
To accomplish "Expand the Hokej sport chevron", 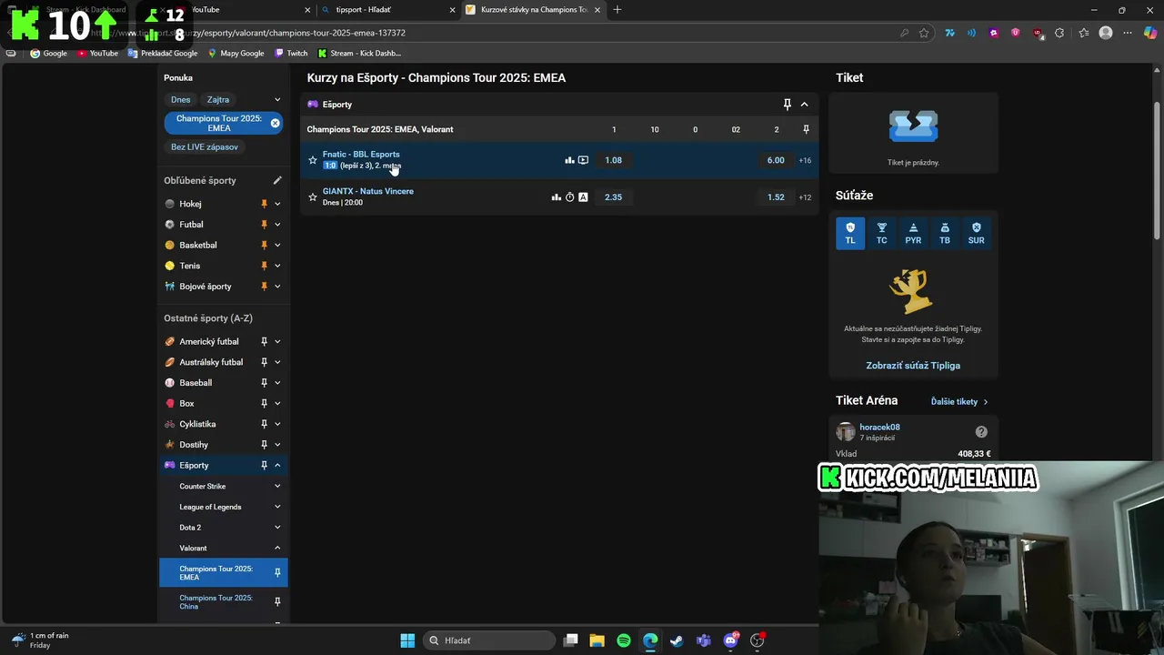I will (x=277, y=204).
